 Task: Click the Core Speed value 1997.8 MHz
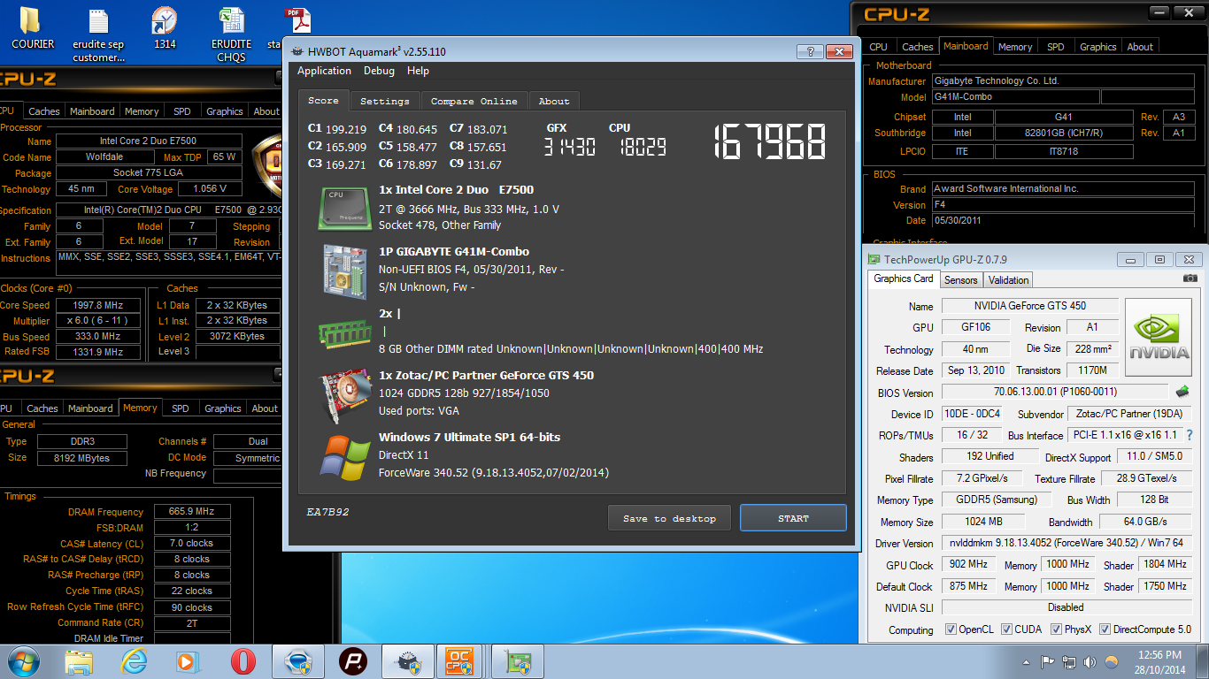[x=99, y=305]
